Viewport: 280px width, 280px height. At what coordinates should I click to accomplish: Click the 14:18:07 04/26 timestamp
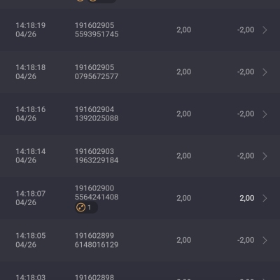tap(31, 198)
